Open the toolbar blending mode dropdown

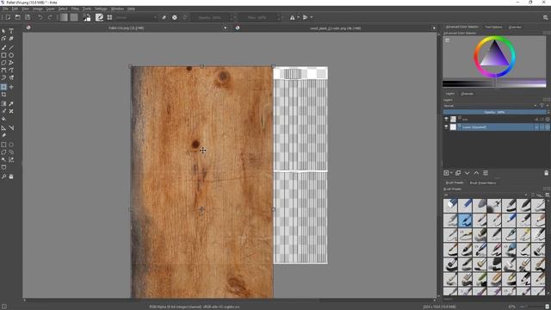pyautogui.click(x=136, y=17)
